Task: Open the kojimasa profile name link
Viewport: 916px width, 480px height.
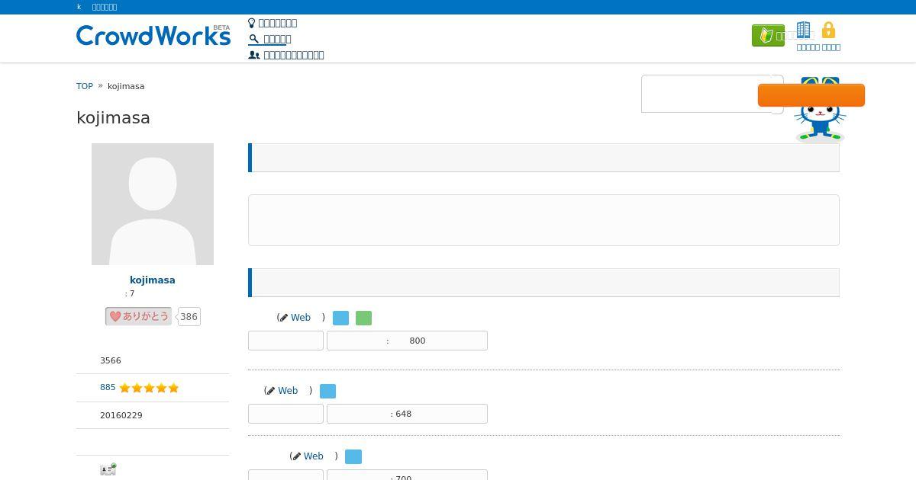Action: pos(153,280)
